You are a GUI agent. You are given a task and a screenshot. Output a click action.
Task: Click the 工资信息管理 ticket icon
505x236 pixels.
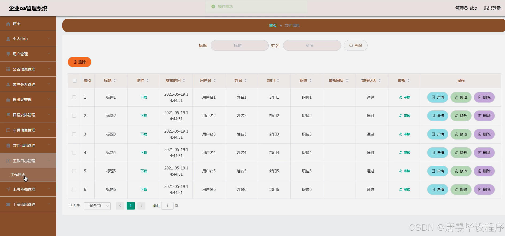[x=8, y=204]
